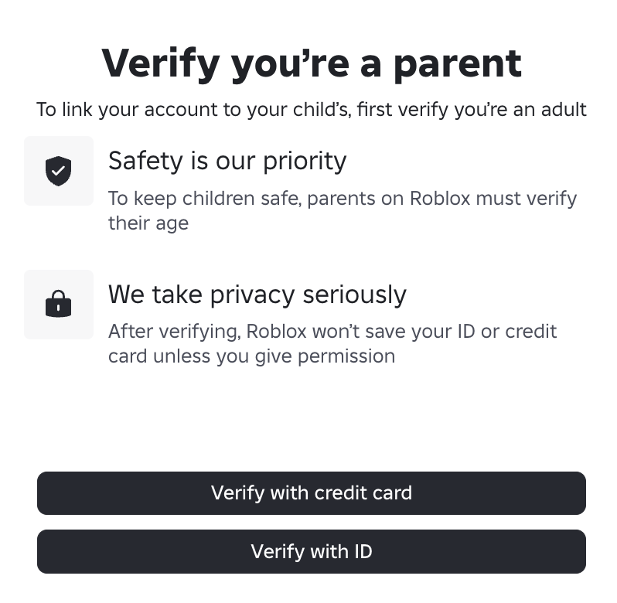617x603 pixels.
Task: Click the subtitle about linking your child's account
Action: 312,109
